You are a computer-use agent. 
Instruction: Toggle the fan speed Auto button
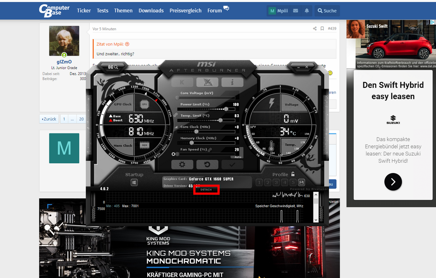tap(238, 157)
